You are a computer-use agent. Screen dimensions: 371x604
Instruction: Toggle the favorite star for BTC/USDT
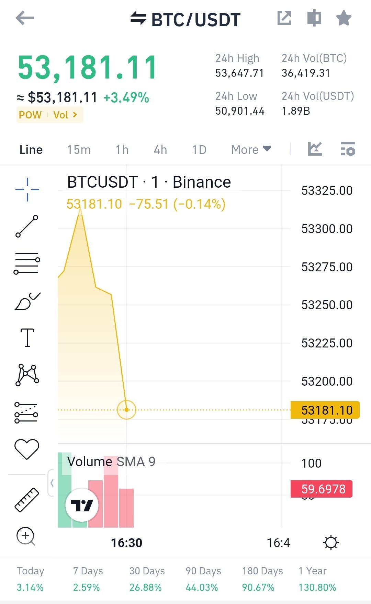(344, 18)
